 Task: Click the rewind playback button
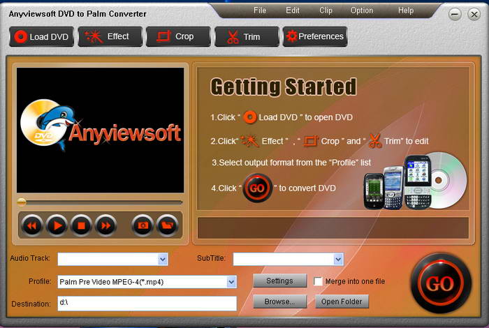(32, 225)
